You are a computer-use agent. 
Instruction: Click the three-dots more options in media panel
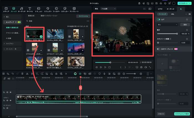tap(88, 21)
